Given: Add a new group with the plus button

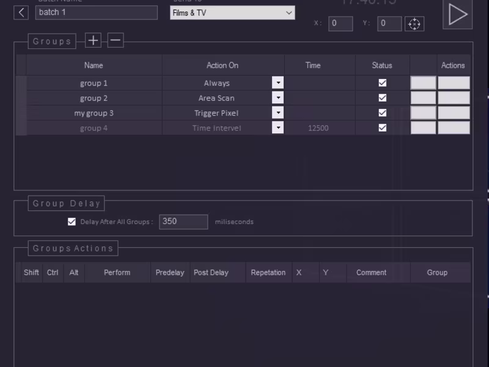Looking at the screenshot, I should coord(93,40).
